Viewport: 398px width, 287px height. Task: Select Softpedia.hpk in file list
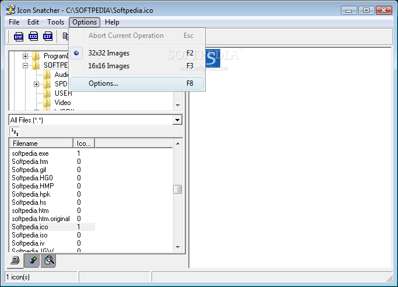[x=31, y=194]
